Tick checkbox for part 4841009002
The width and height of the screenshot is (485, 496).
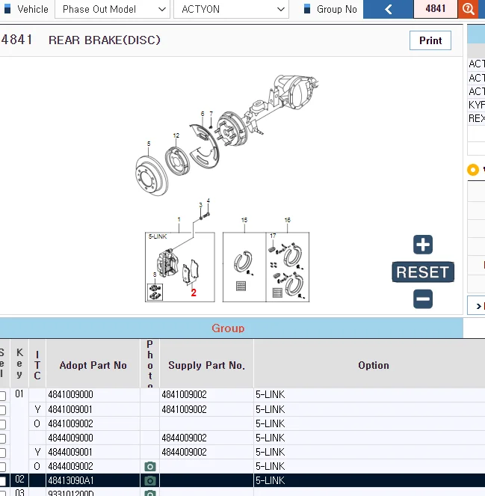click(x=2, y=424)
